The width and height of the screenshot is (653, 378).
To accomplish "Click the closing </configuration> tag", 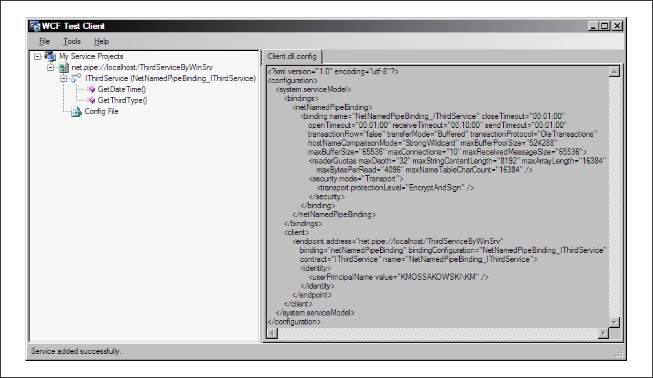I will pyautogui.click(x=294, y=322).
